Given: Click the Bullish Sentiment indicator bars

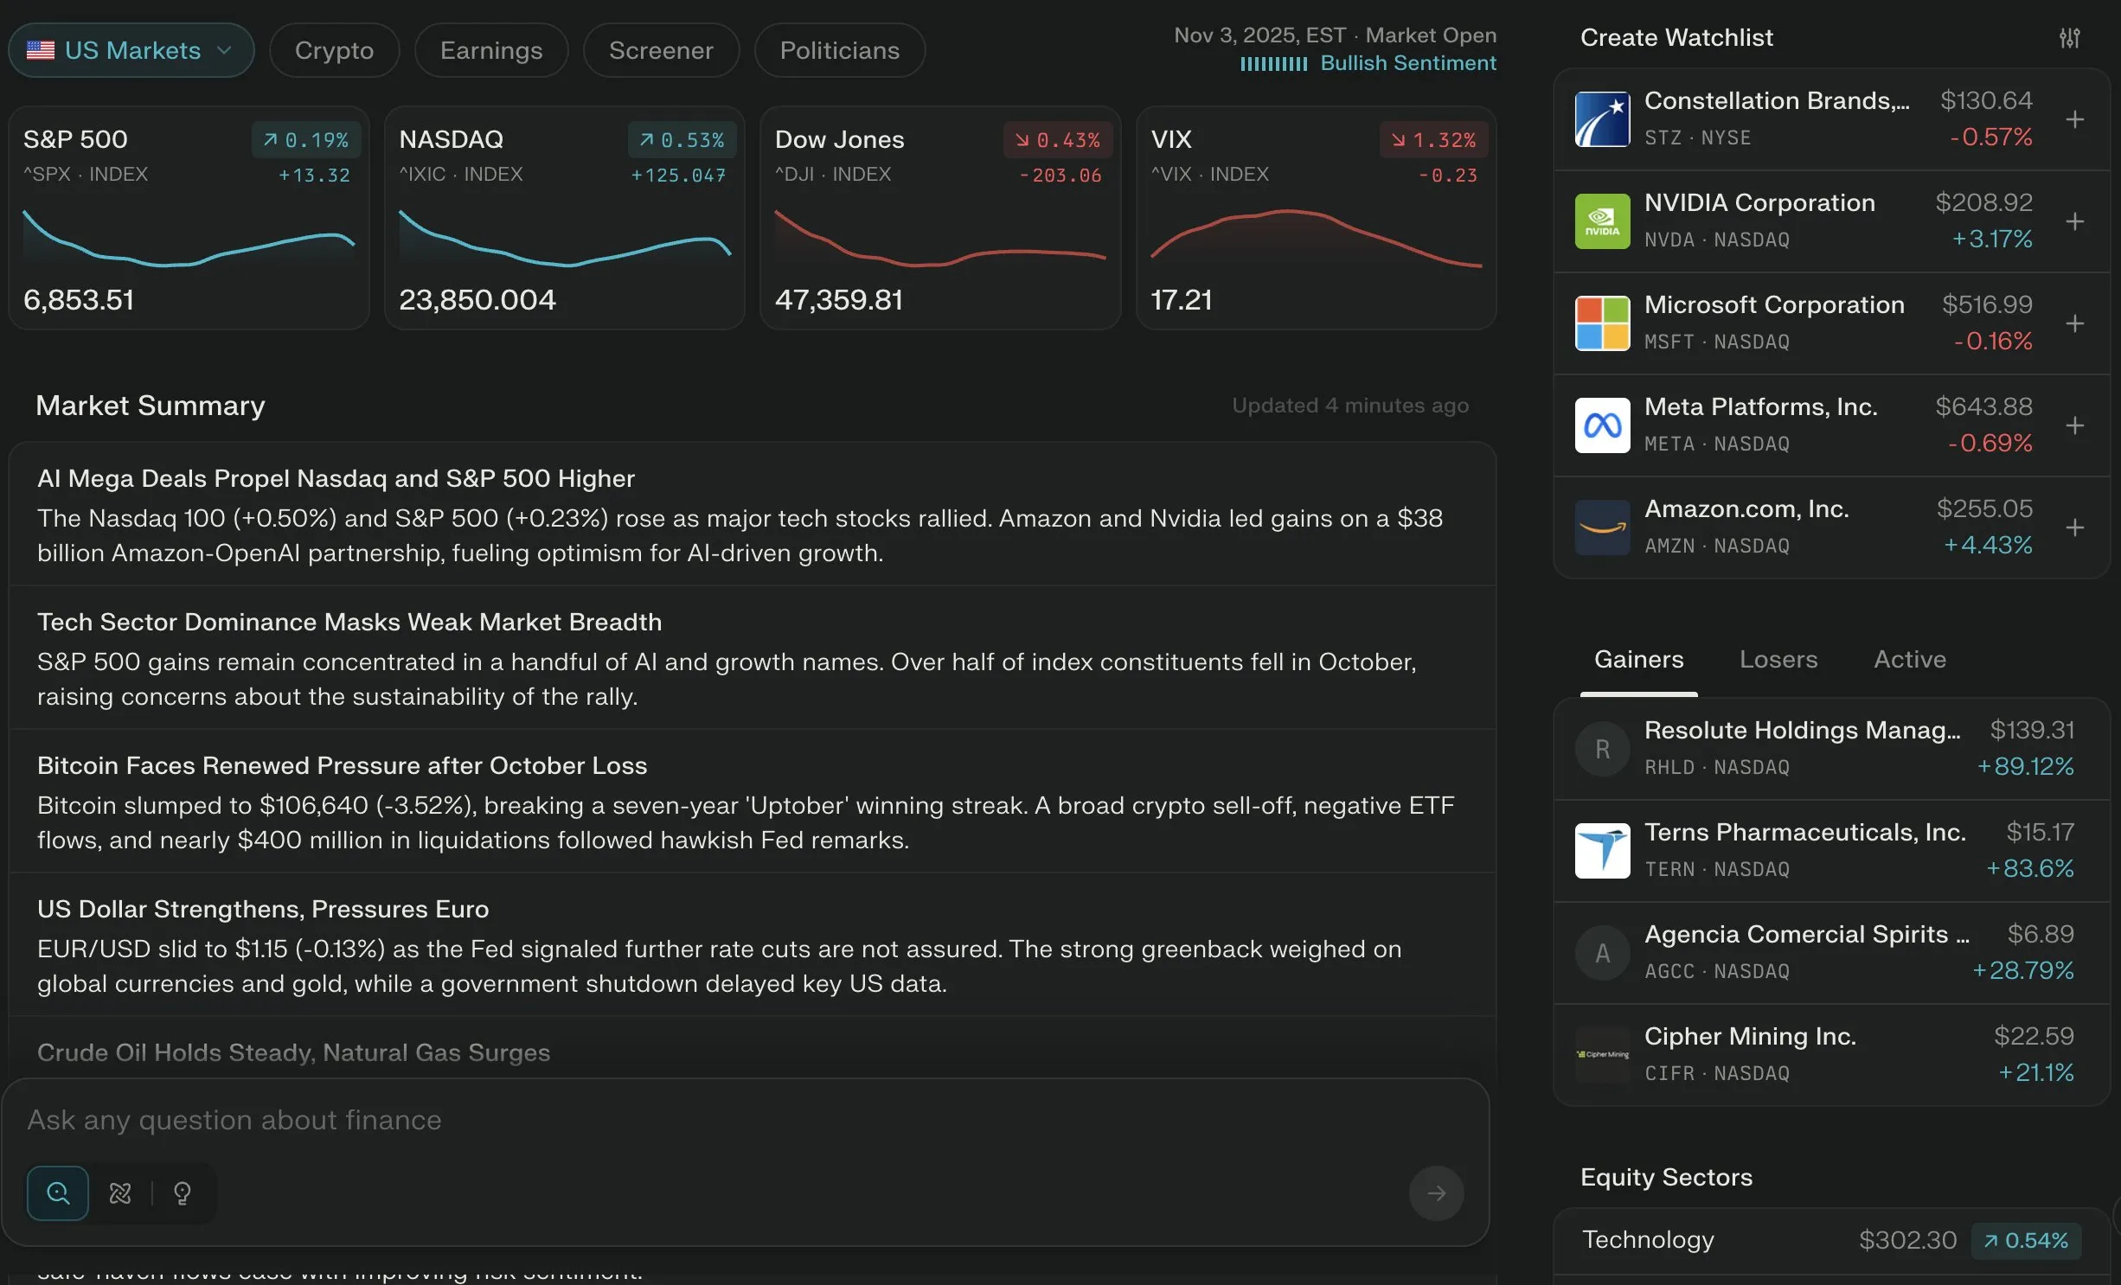Looking at the screenshot, I should pos(1273,64).
